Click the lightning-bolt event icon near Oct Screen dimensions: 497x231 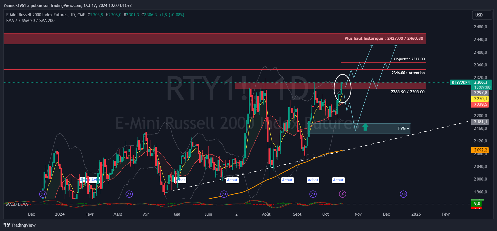(342, 194)
